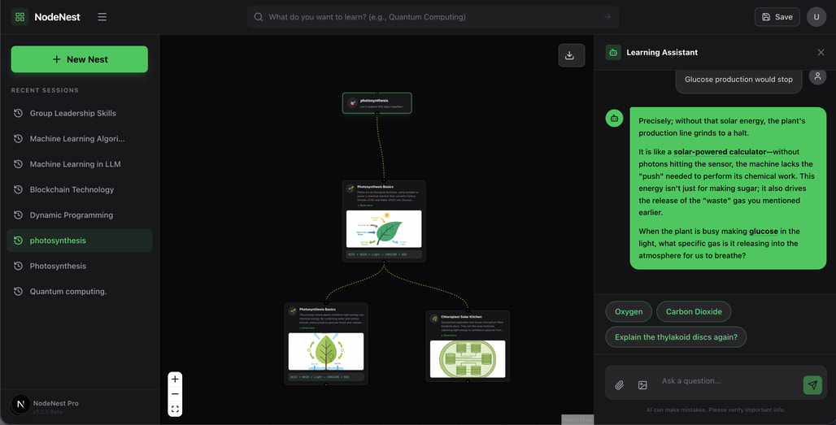Click the Save button
This screenshot has width=836, height=425.
[777, 17]
